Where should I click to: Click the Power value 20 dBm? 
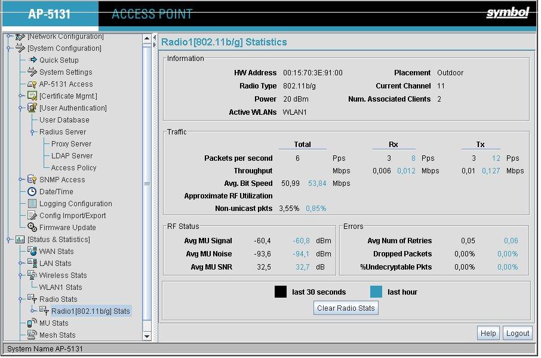click(x=296, y=99)
